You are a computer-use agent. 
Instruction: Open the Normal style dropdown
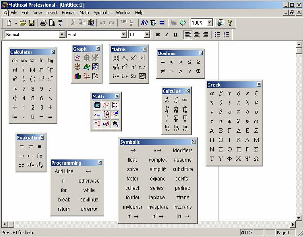pos(62,35)
